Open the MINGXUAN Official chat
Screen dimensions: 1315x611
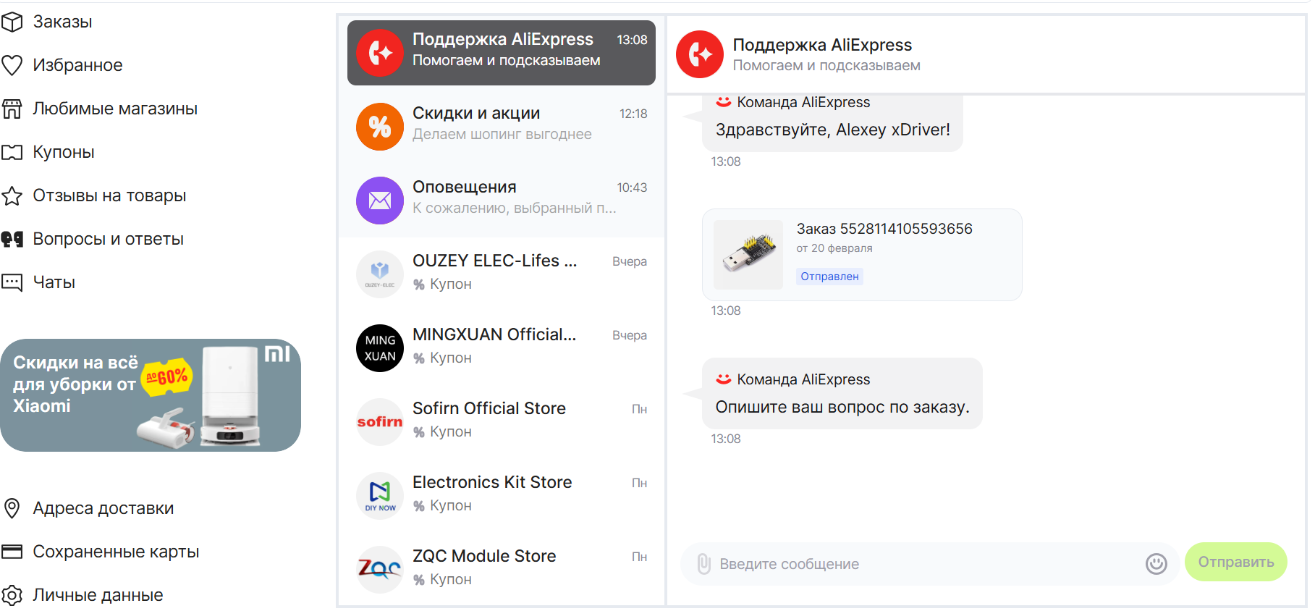[x=502, y=348]
